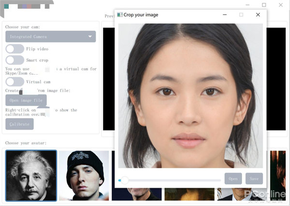Open the Integrated Camera dropdown
The image size is (290, 206).
pos(50,37)
